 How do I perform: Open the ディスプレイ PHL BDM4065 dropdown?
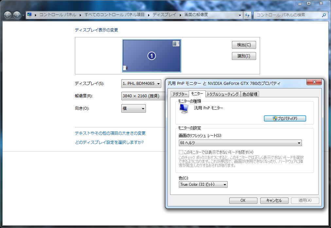(x=141, y=84)
